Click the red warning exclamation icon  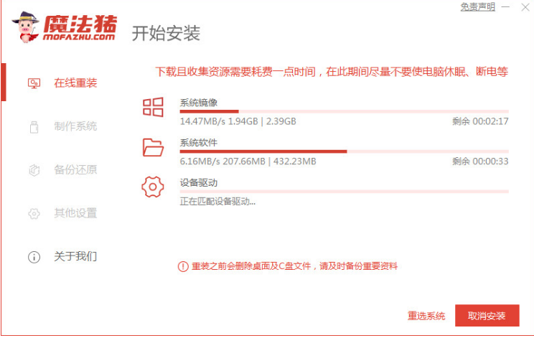point(182,266)
